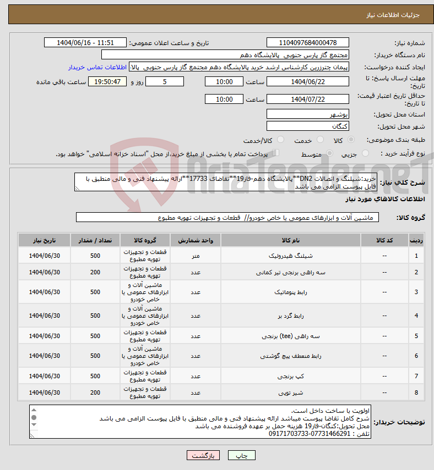Click the general need description text box

click(x=226, y=183)
